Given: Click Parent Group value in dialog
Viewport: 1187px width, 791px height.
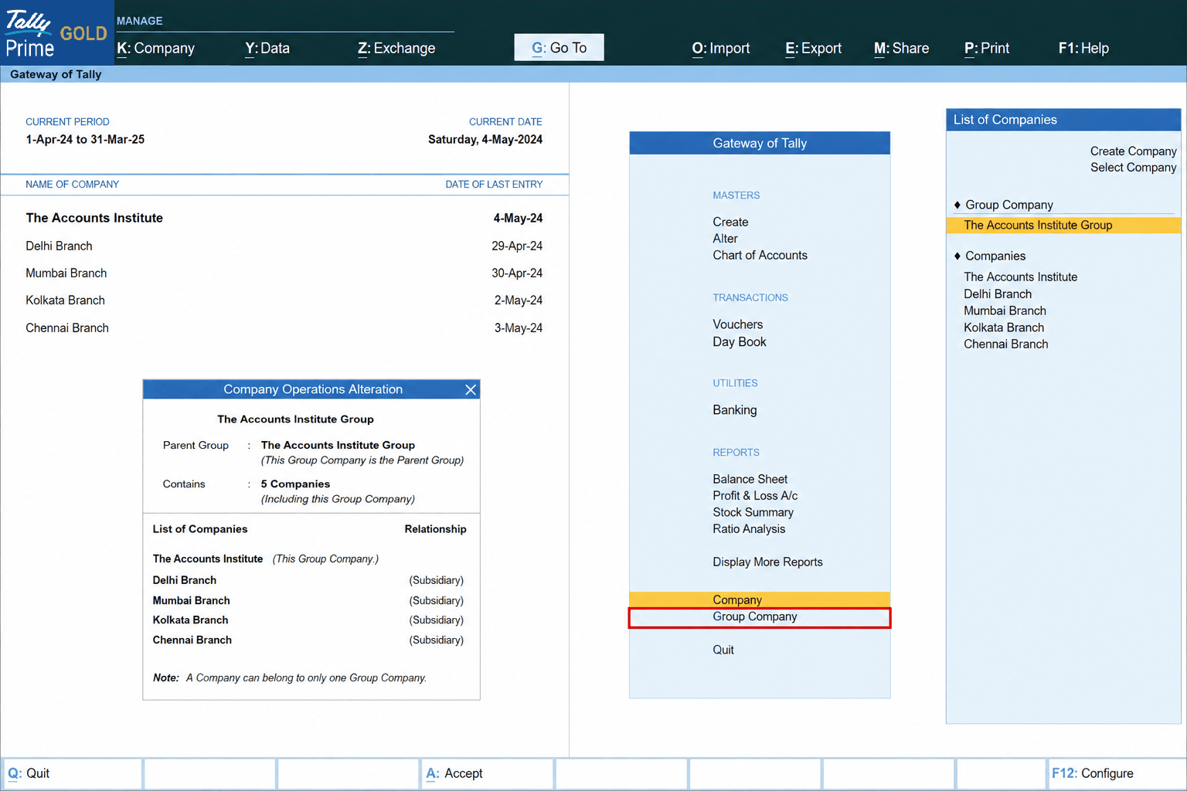Looking at the screenshot, I should click(338, 445).
